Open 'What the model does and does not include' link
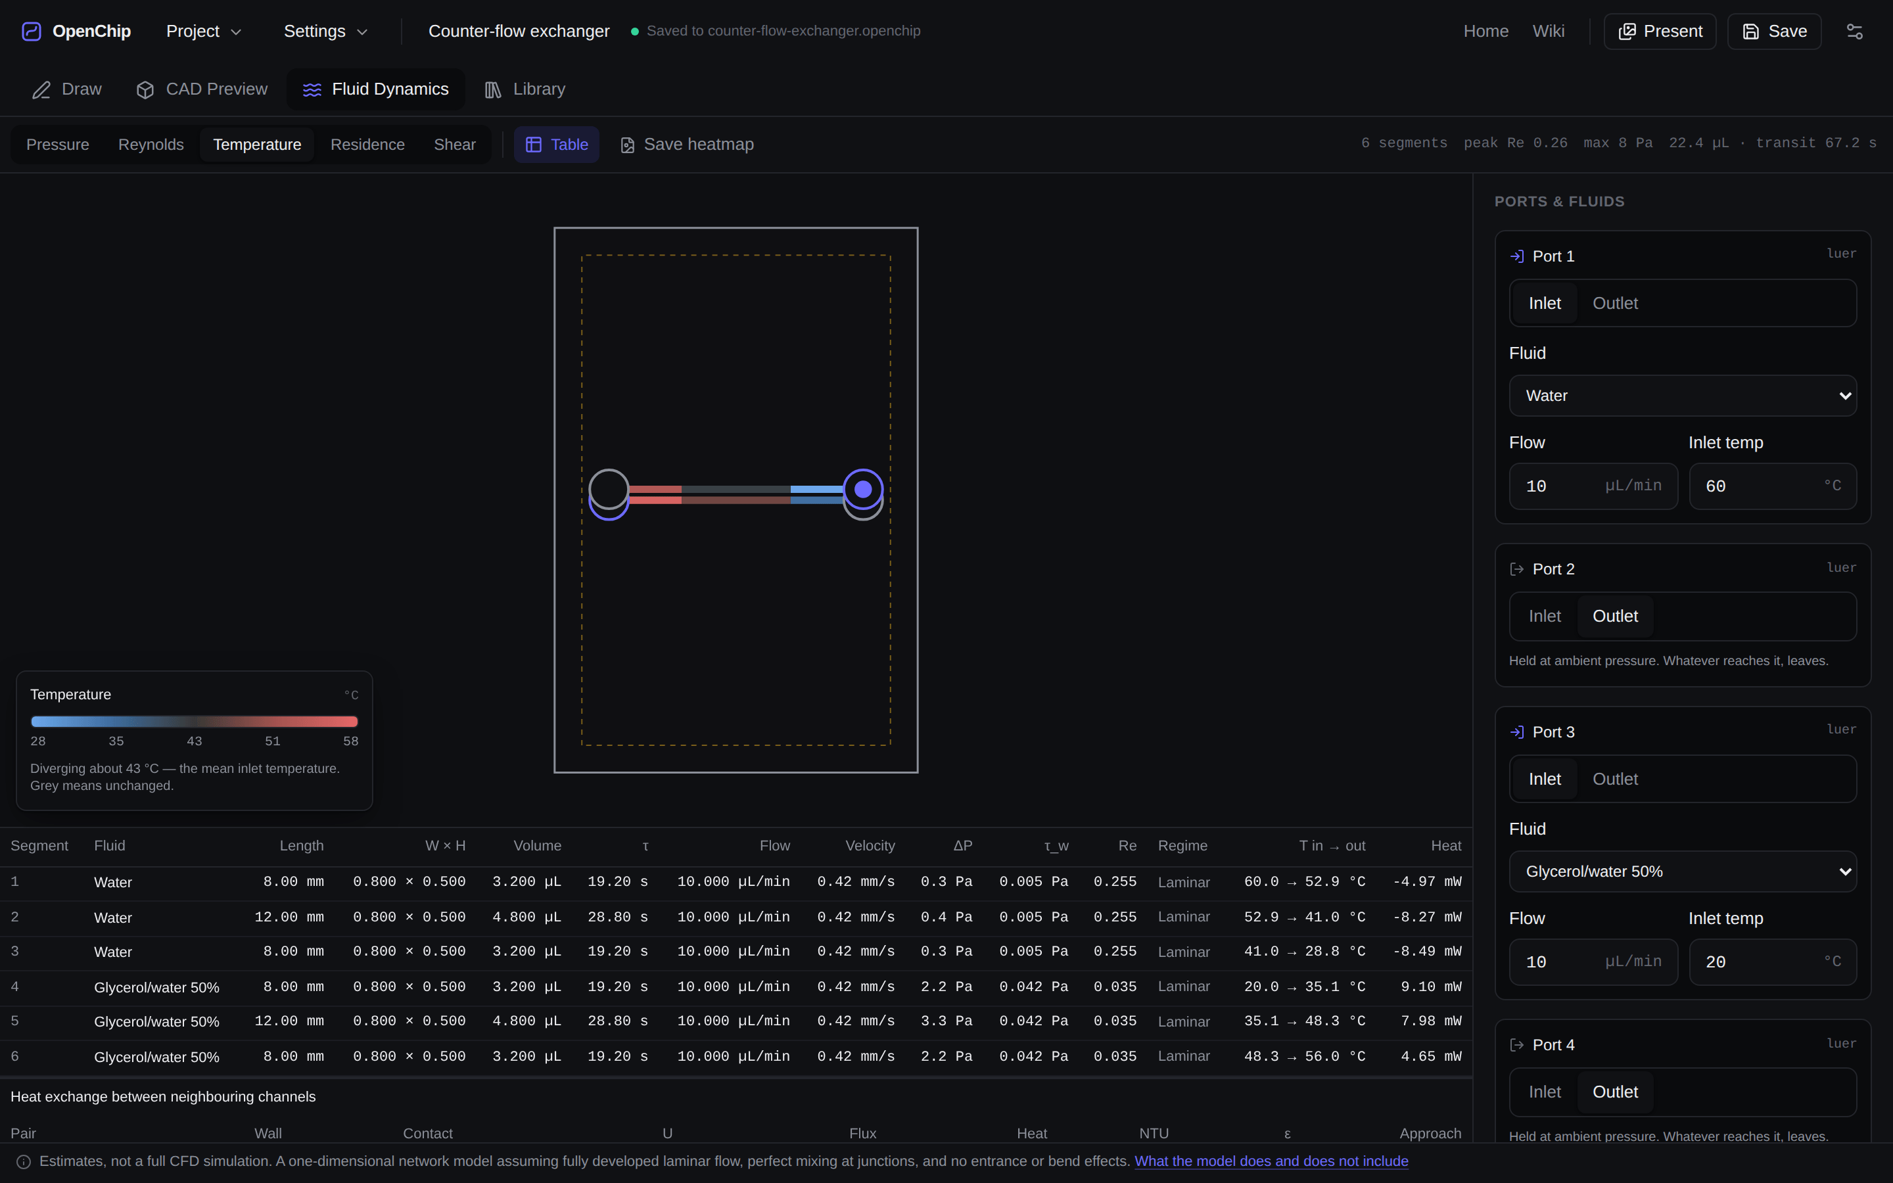The height and width of the screenshot is (1183, 1893). click(1271, 1162)
